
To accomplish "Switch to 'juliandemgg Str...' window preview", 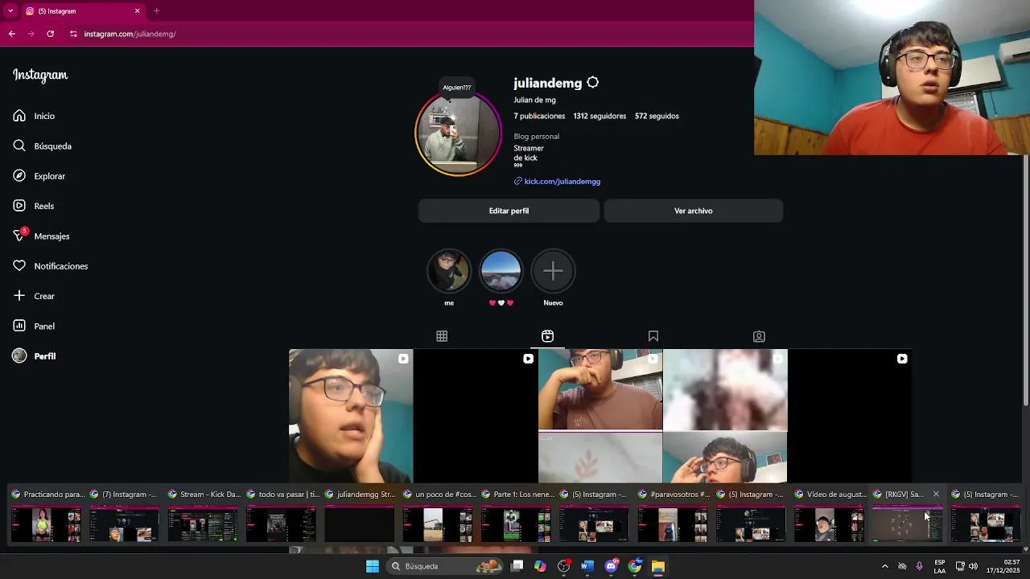I will [x=359, y=517].
